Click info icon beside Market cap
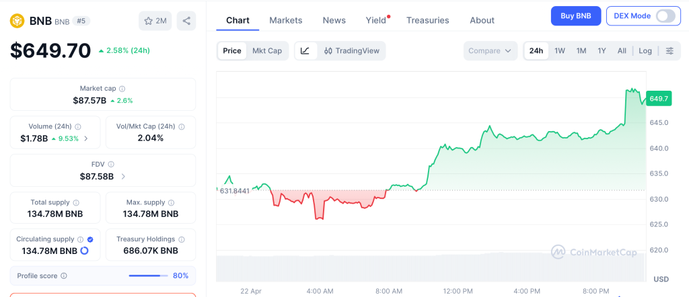This screenshot has width=689, height=297. click(122, 89)
